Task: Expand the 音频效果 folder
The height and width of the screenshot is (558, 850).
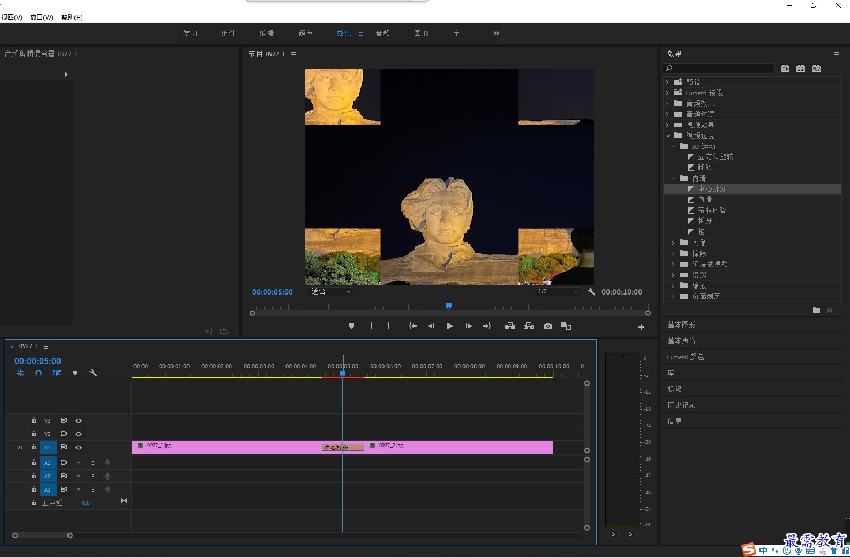Action: (x=667, y=103)
